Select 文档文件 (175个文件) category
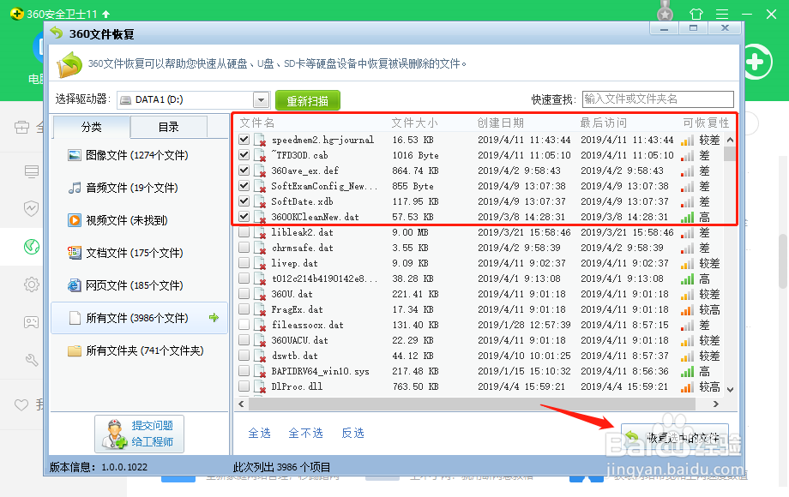This screenshot has height=497, width=789. (139, 253)
